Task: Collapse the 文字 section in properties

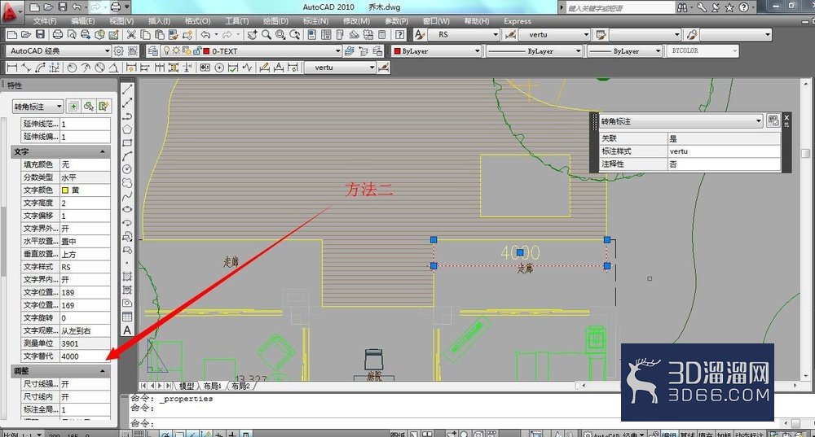Action: point(103,151)
